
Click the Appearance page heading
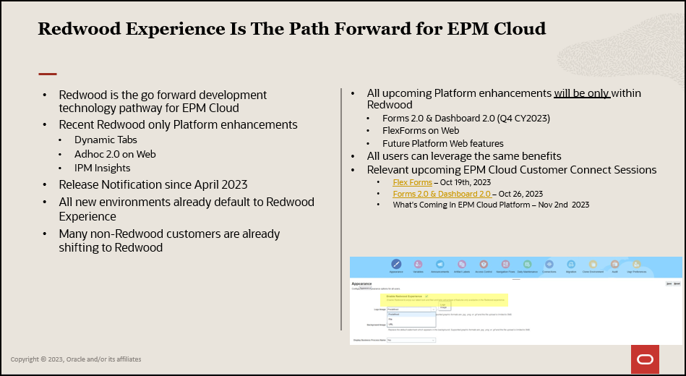tap(362, 283)
